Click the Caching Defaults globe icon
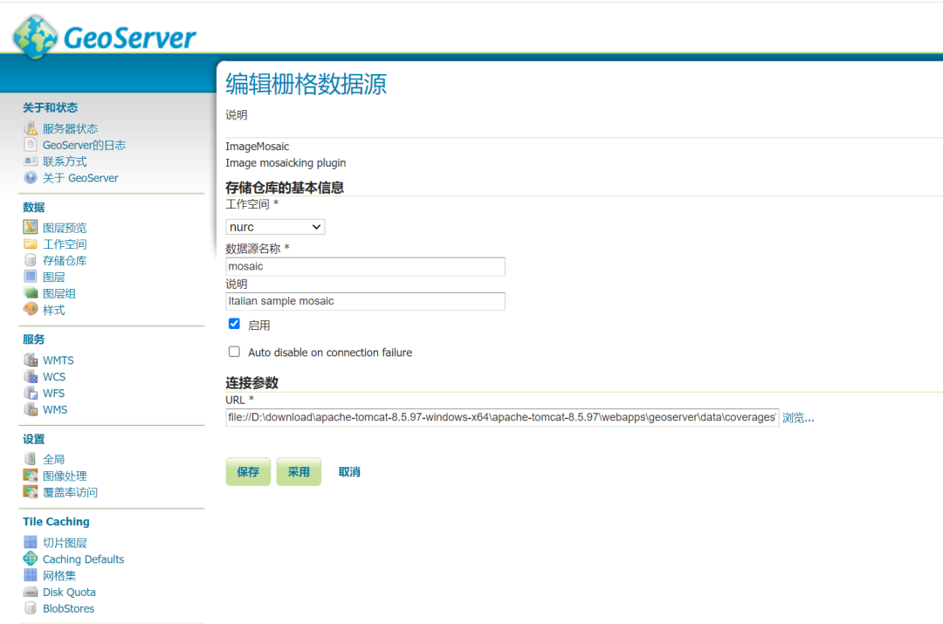This screenshot has width=943, height=624. click(31, 559)
